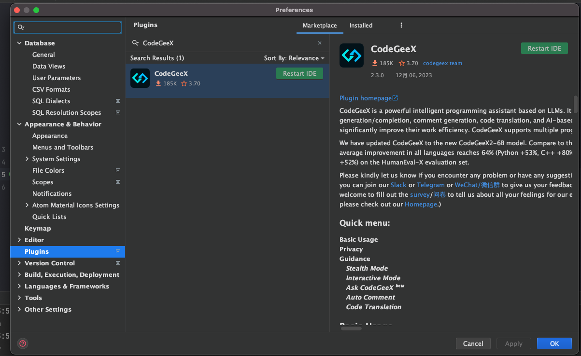Open the Telegram link
The width and height of the screenshot is (581, 356).
coord(431,185)
